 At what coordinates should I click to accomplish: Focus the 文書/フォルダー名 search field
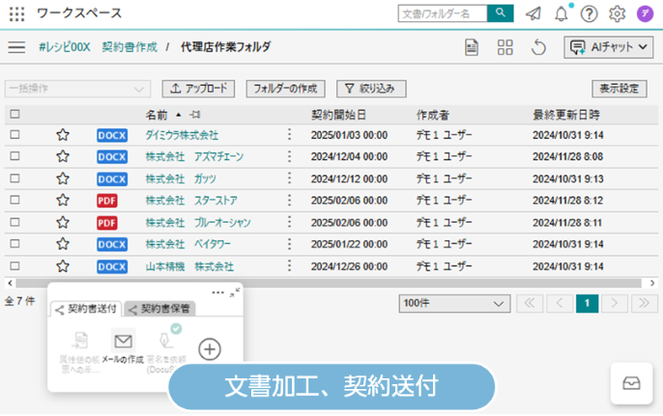pyautogui.click(x=443, y=14)
